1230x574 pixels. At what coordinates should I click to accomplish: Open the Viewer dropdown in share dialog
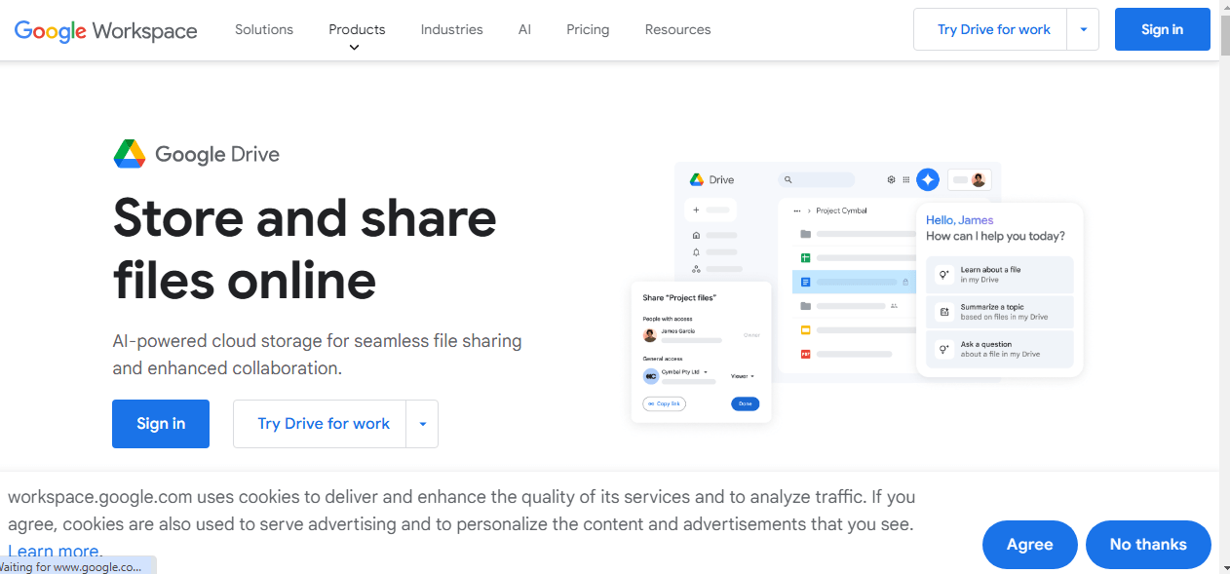[743, 376]
